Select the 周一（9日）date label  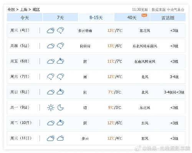tap(20, 107)
